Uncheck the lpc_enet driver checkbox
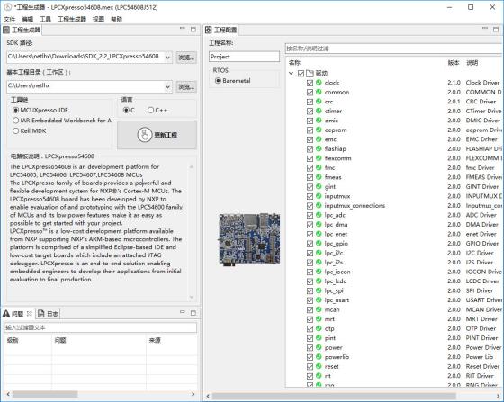The width and height of the screenshot is (504, 402). 310,234
